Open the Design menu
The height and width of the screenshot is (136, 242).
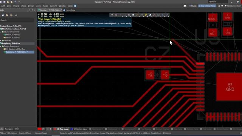tap(31, 6)
